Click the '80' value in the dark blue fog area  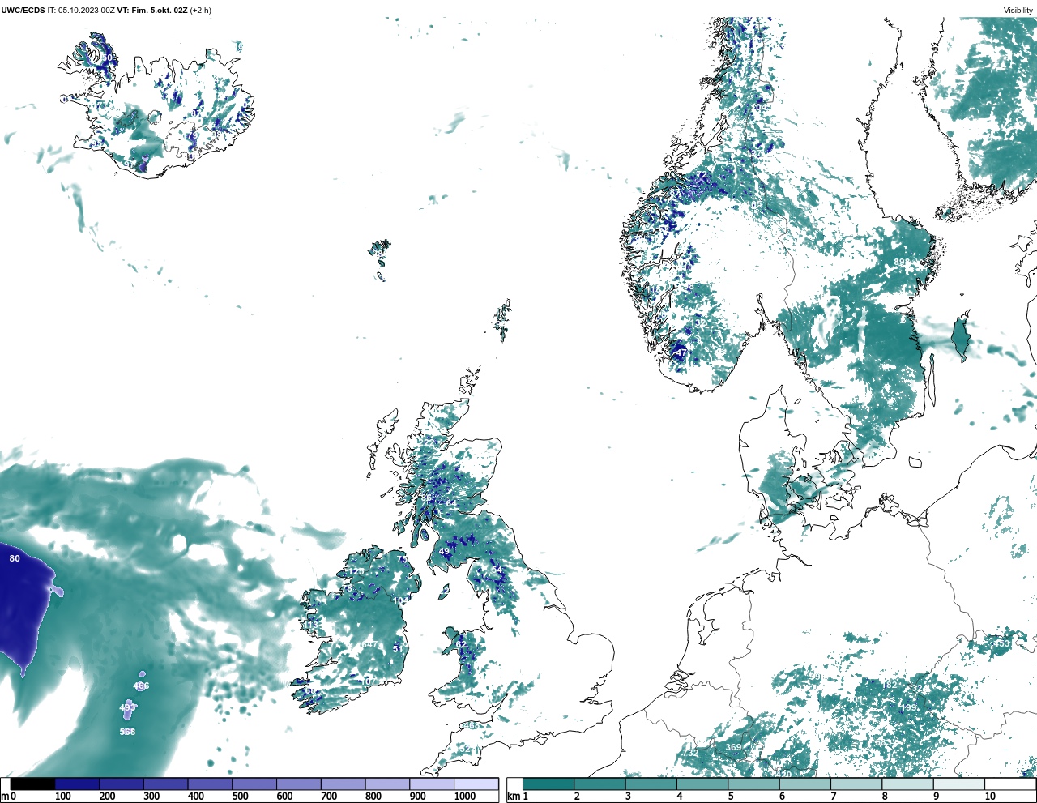pyautogui.click(x=15, y=558)
